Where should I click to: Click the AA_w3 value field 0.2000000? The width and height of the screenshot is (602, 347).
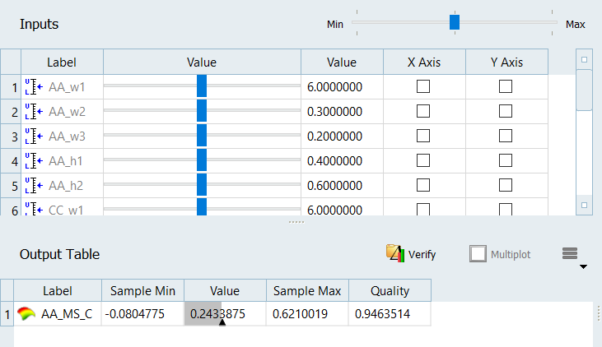[342, 136]
